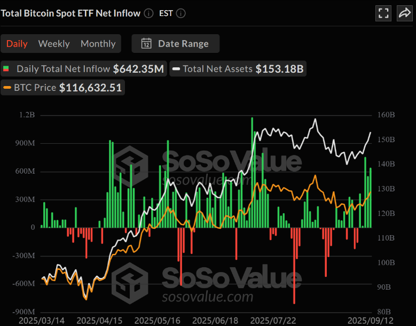Expand the chart to fullscreen
416x326 pixels.
[x=383, y=13]
